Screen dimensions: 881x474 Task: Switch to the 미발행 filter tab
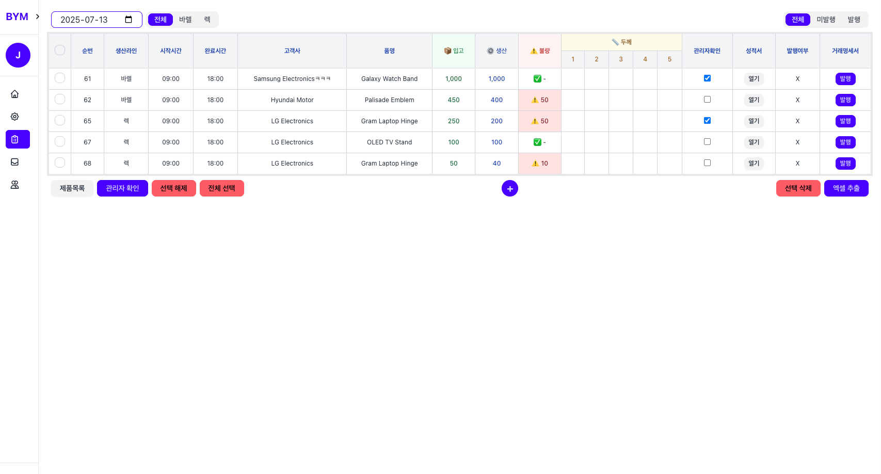[826, 20]
